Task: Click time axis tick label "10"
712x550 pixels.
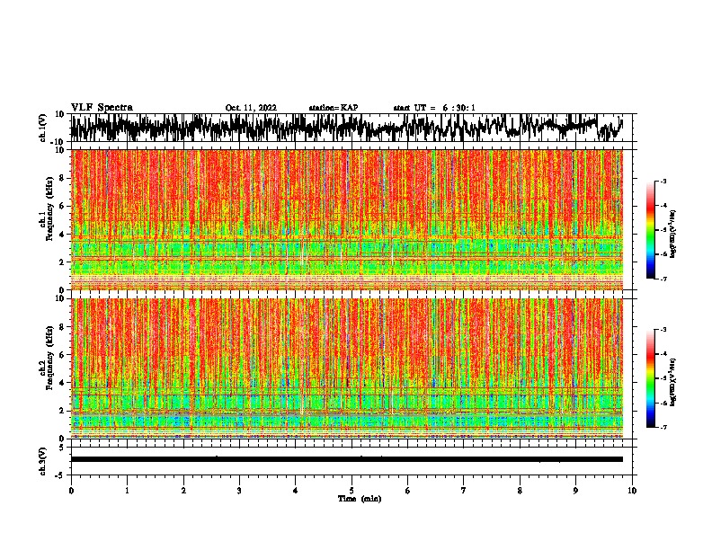Action: pyautogui.click(x=632, y=491)
